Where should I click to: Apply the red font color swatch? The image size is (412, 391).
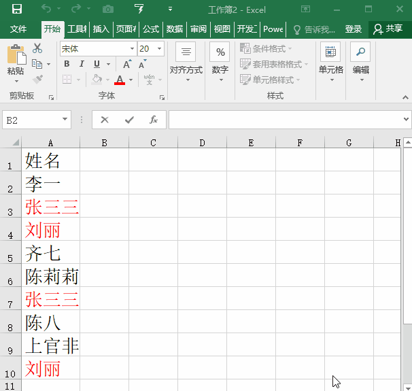pos(120,80)
